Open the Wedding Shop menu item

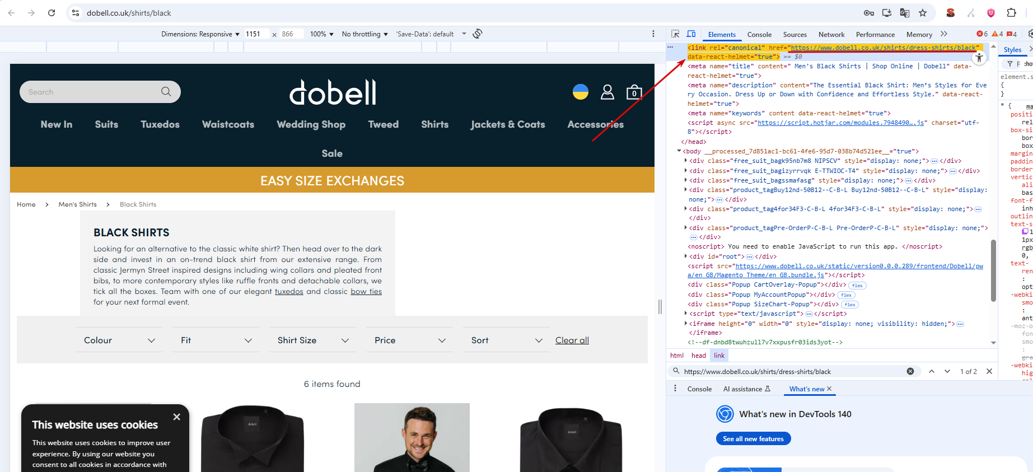pos(311,124)
